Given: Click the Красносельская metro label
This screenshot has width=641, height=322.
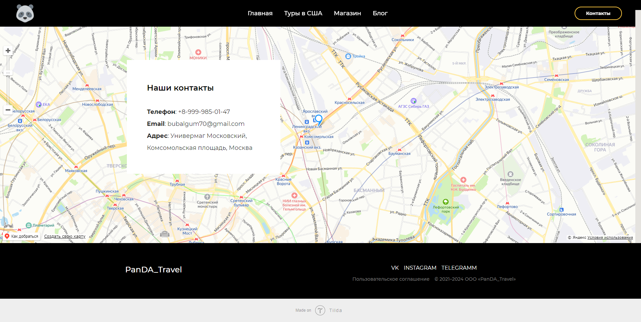Looking at the screenshot, I should point(350,103).
